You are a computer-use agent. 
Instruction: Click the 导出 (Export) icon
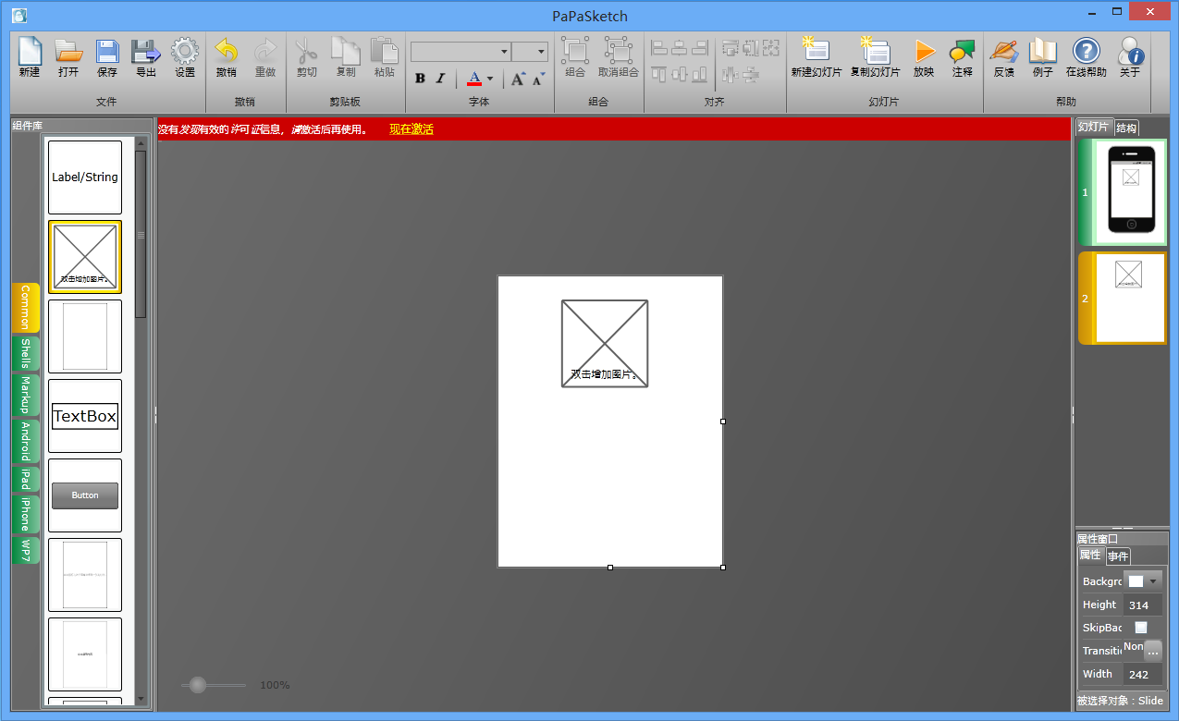[x=146, y=51]
